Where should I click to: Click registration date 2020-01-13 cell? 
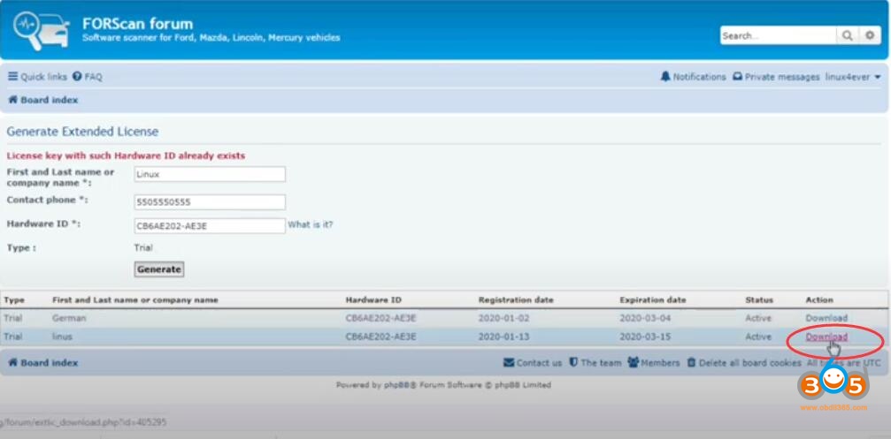[x=503, y=337]
